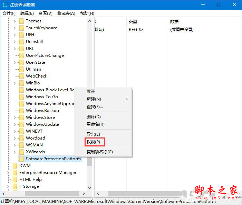Click tree horizontal scrollbar left arrow
Screen dimensions: 242x205
tap(3, 194)
